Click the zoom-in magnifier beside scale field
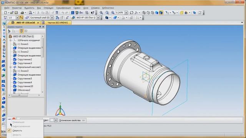246x138 pixels. (113, 13)
